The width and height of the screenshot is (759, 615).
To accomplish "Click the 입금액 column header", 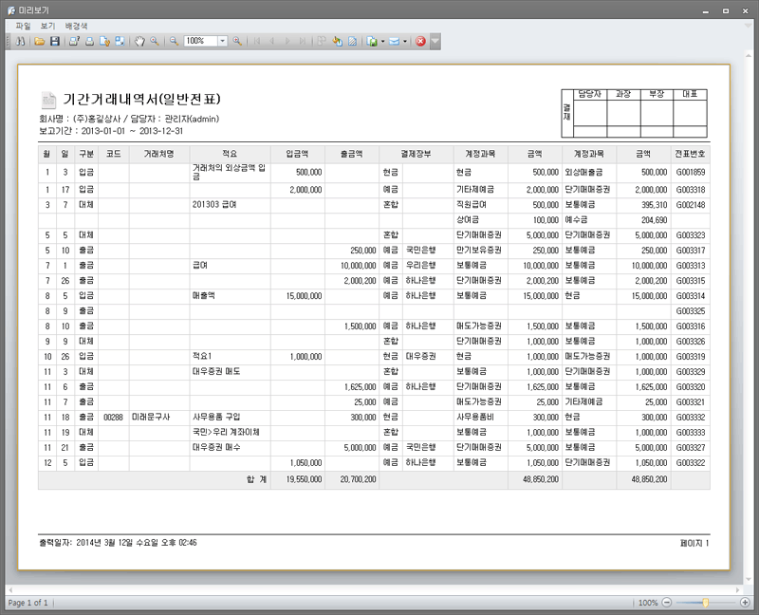I will (297, 154).
